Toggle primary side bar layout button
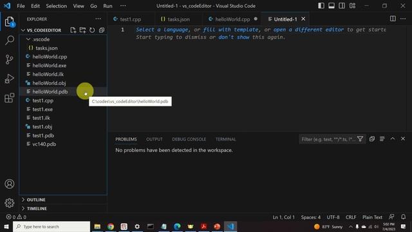412x232 pixels. [321, 6]
